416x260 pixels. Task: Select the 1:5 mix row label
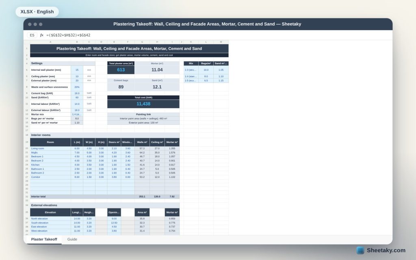(x=191, y=80)
